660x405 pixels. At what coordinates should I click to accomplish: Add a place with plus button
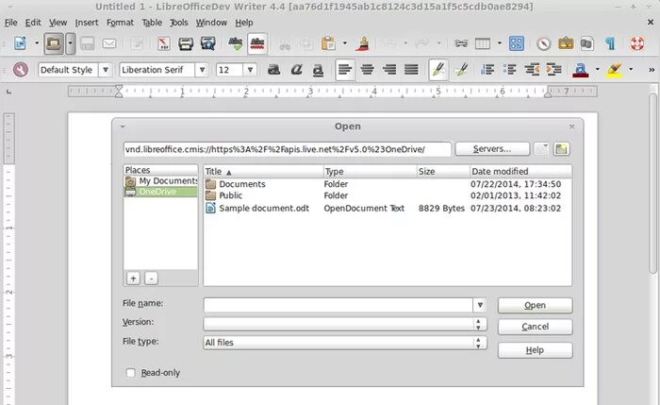point(133,278)
